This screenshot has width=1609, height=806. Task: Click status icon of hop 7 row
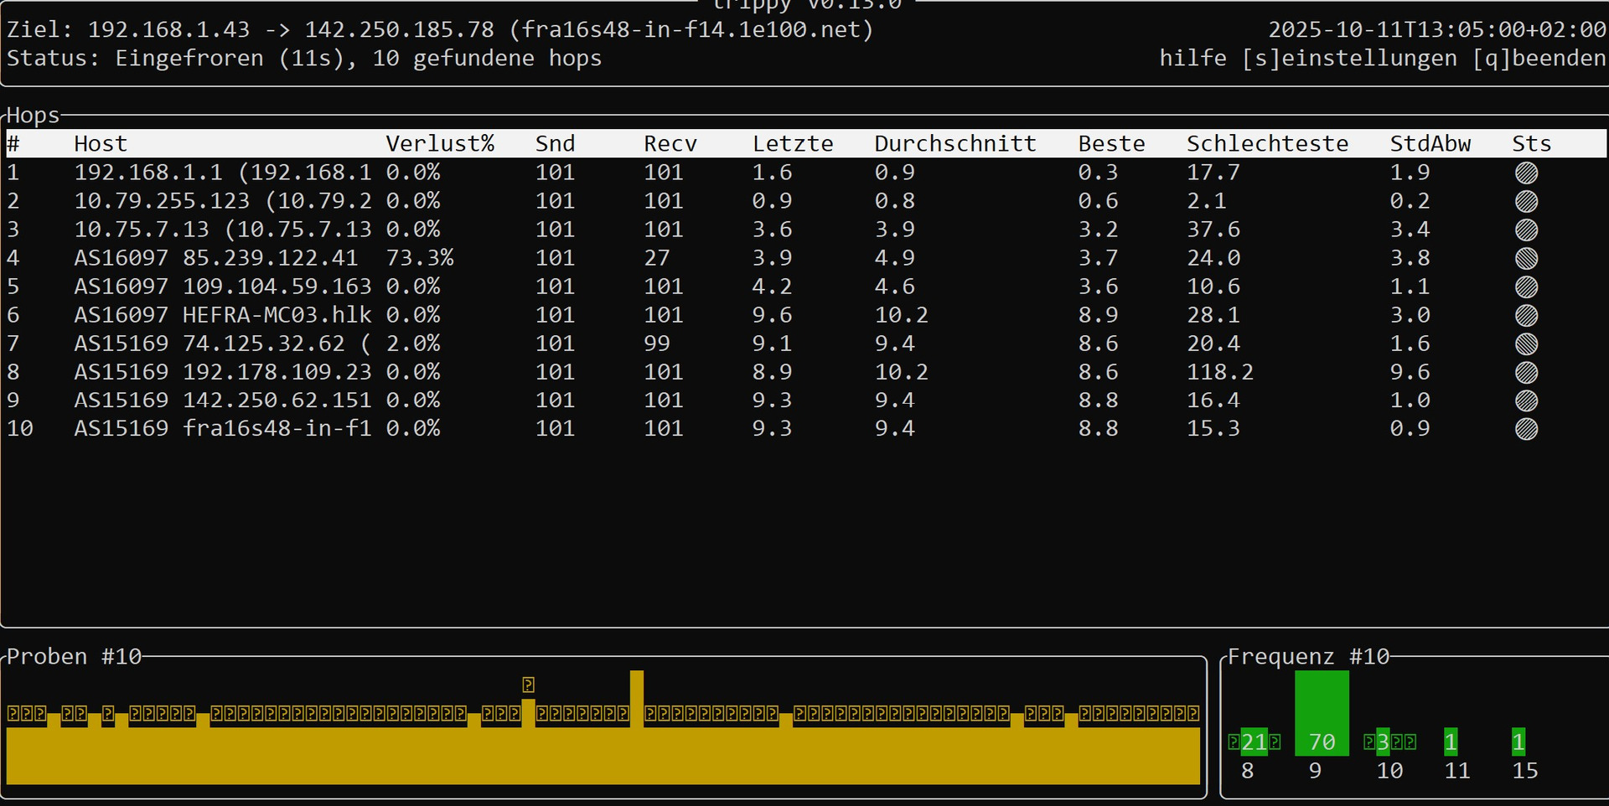(1526, 344)
